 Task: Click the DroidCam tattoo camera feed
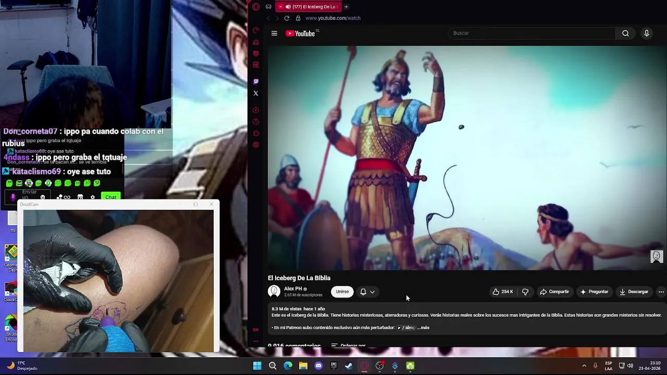tap(118, 281)
